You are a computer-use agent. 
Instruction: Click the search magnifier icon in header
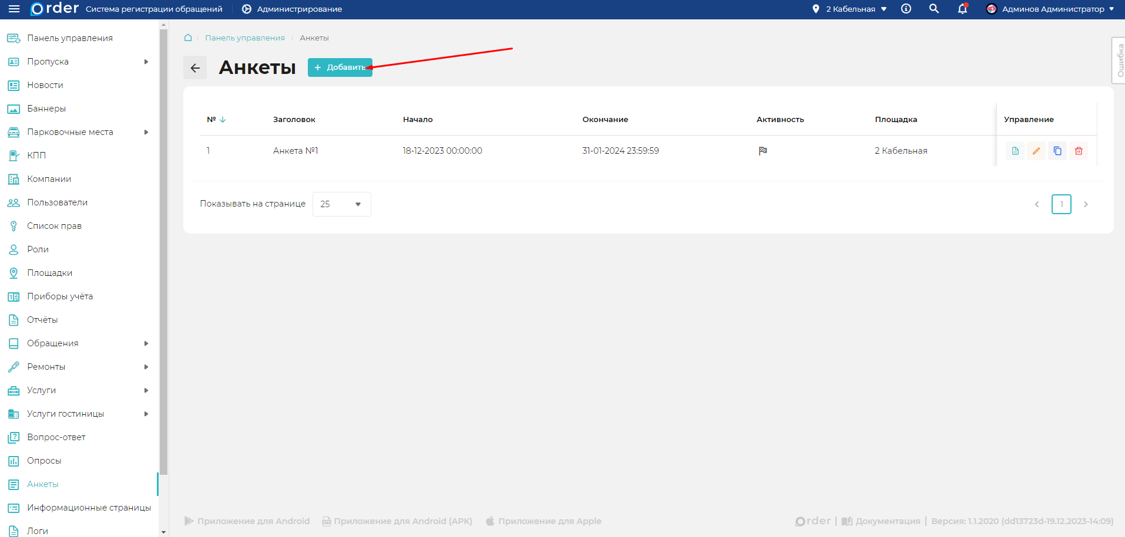933,9
